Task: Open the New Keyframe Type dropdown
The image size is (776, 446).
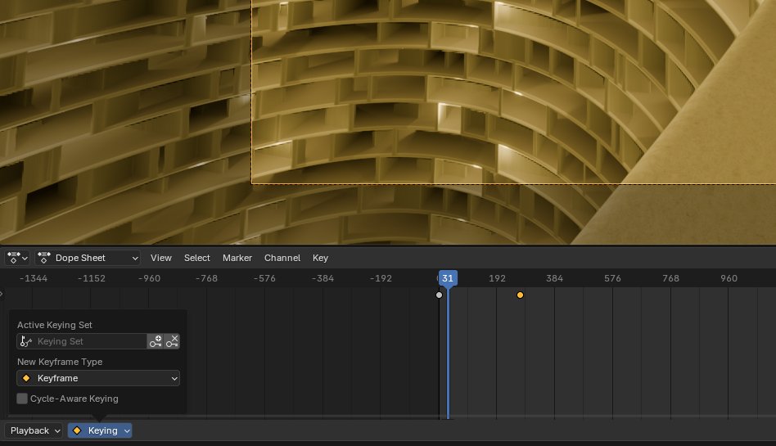Action: 98,378
